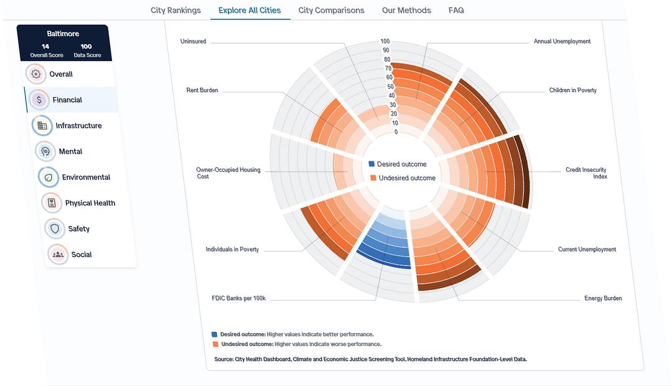Click the Uninsured label
Viewport: 672px width, 386px height.
coord(193,41)
